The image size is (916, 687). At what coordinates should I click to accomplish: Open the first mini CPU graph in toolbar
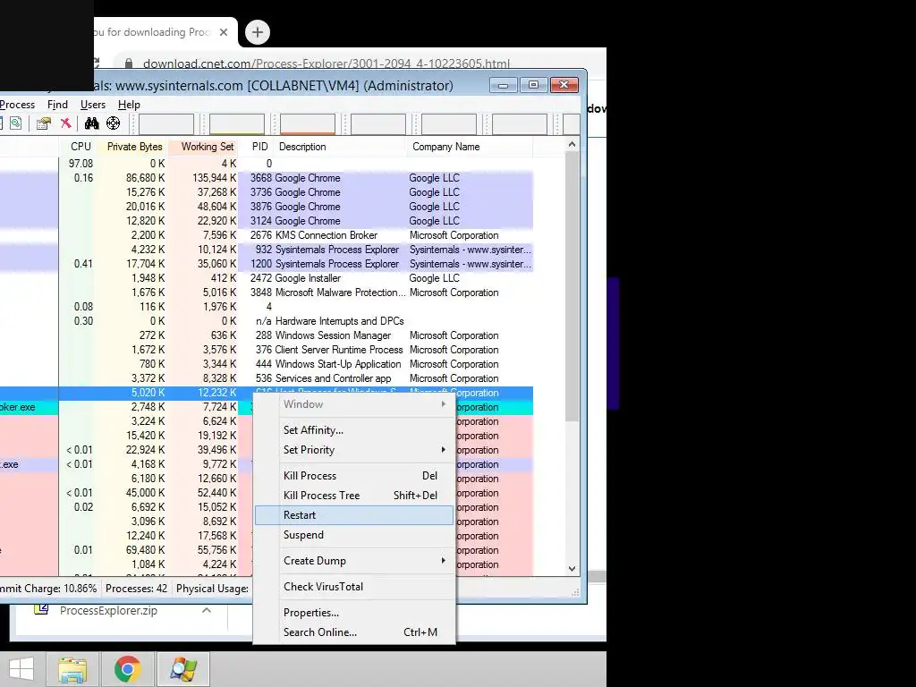[165, 124]
